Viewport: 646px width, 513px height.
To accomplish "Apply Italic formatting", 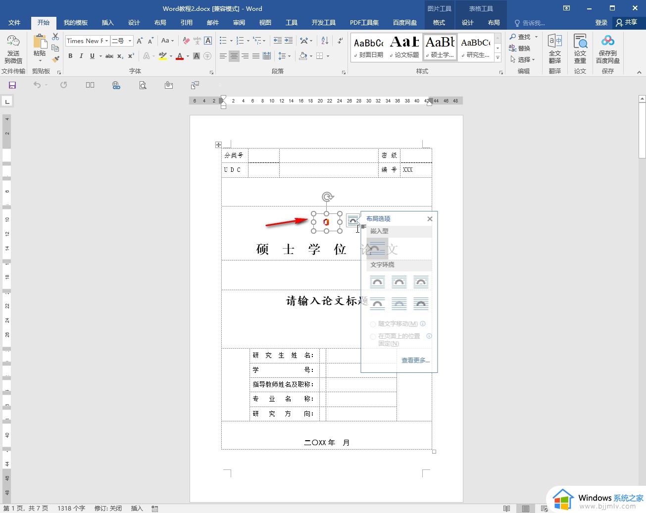I will (x=81, y=56).
